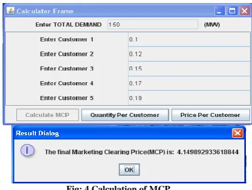The width and height of the screenshot is (252, 190).
Task: Click the Enter TOTAL DEMAND label
Action: point(68,25)
